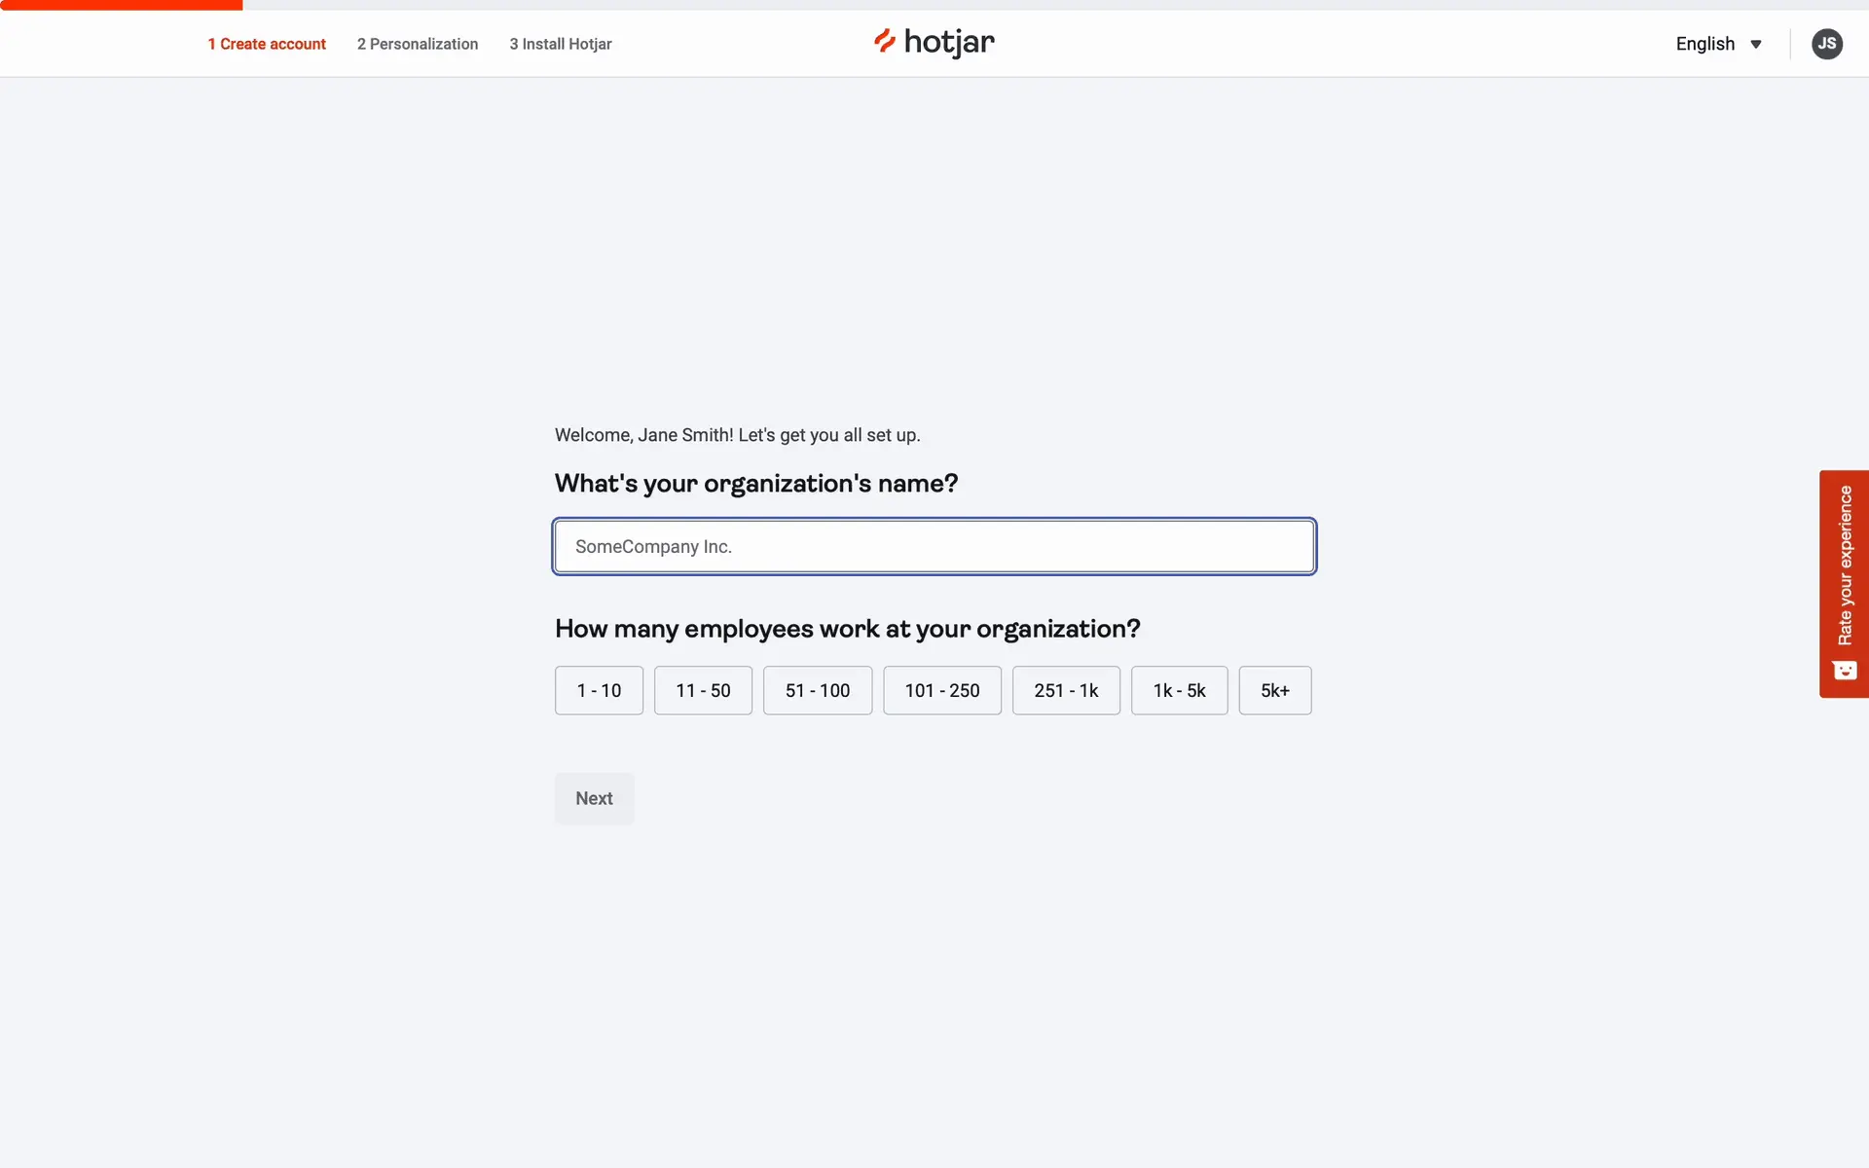The image size is (1869, 1168).
Task: Click the feedback smiley face icon
Action: (x=1844, y=671)
